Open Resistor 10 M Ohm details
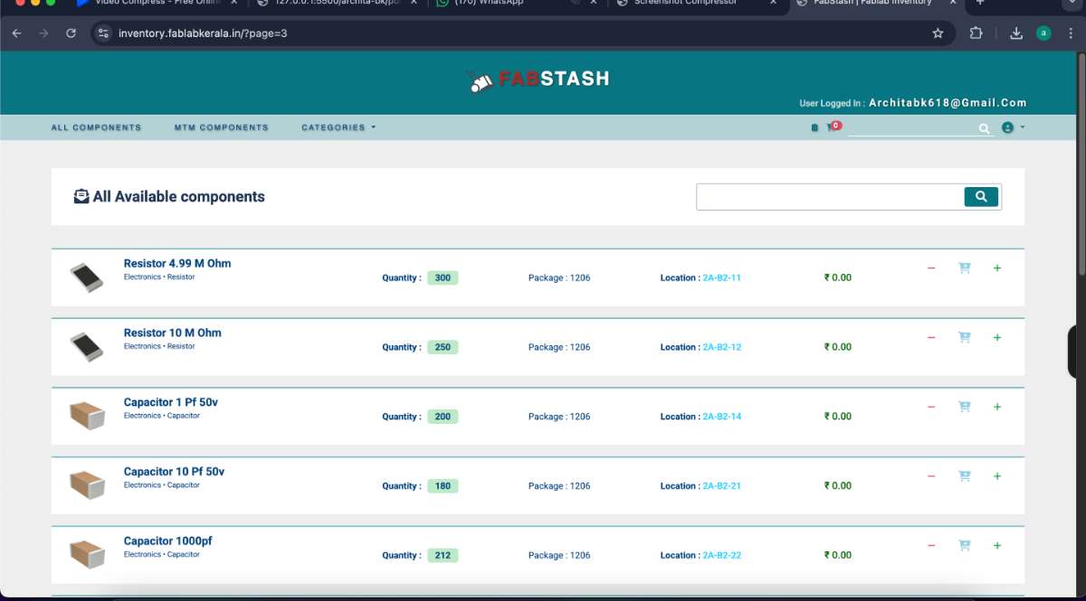 (172, 333)
